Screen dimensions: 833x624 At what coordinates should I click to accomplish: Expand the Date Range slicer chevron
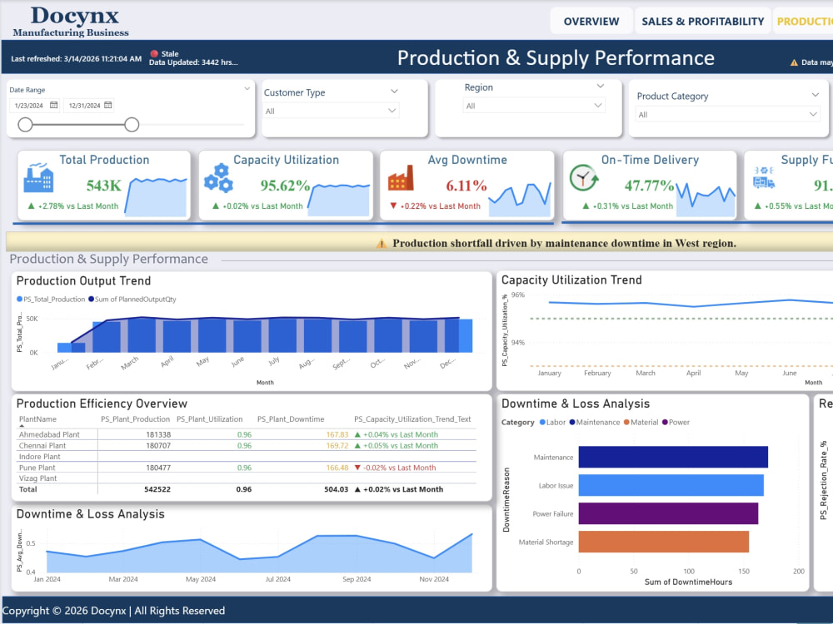(x=247, y=89)
